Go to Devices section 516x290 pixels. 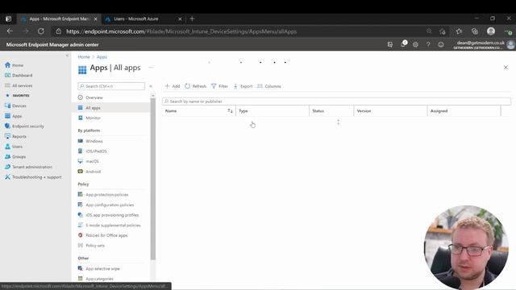click(15, 106)
